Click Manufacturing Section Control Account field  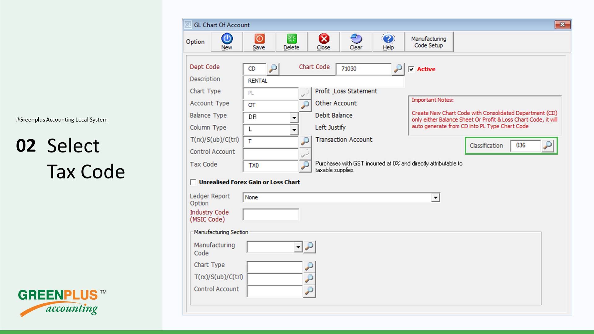tap(275, 291)
